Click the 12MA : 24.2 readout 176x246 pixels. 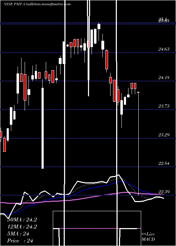click(x=22, y=227)
